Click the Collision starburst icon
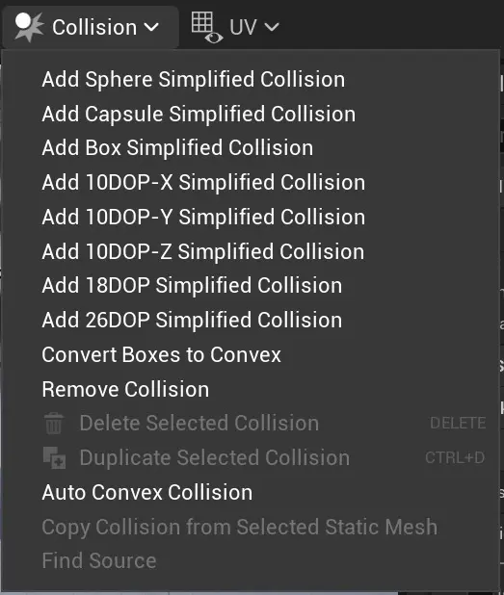 click(x=29, y=27)
